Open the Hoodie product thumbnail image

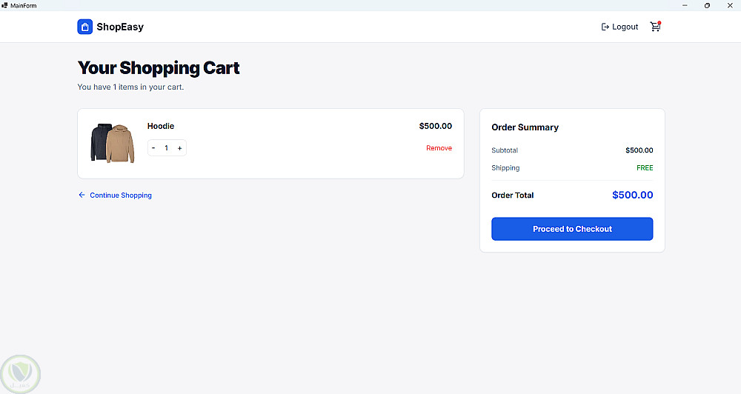click(113, 143)
